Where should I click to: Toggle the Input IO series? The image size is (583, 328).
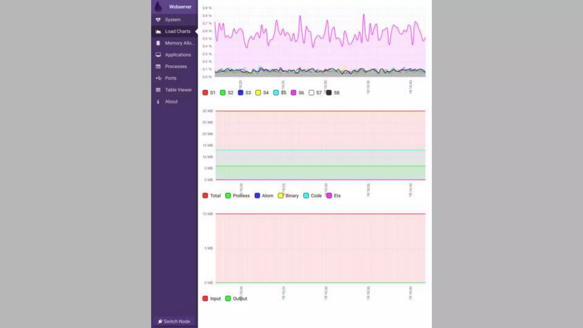click(205, 298)
